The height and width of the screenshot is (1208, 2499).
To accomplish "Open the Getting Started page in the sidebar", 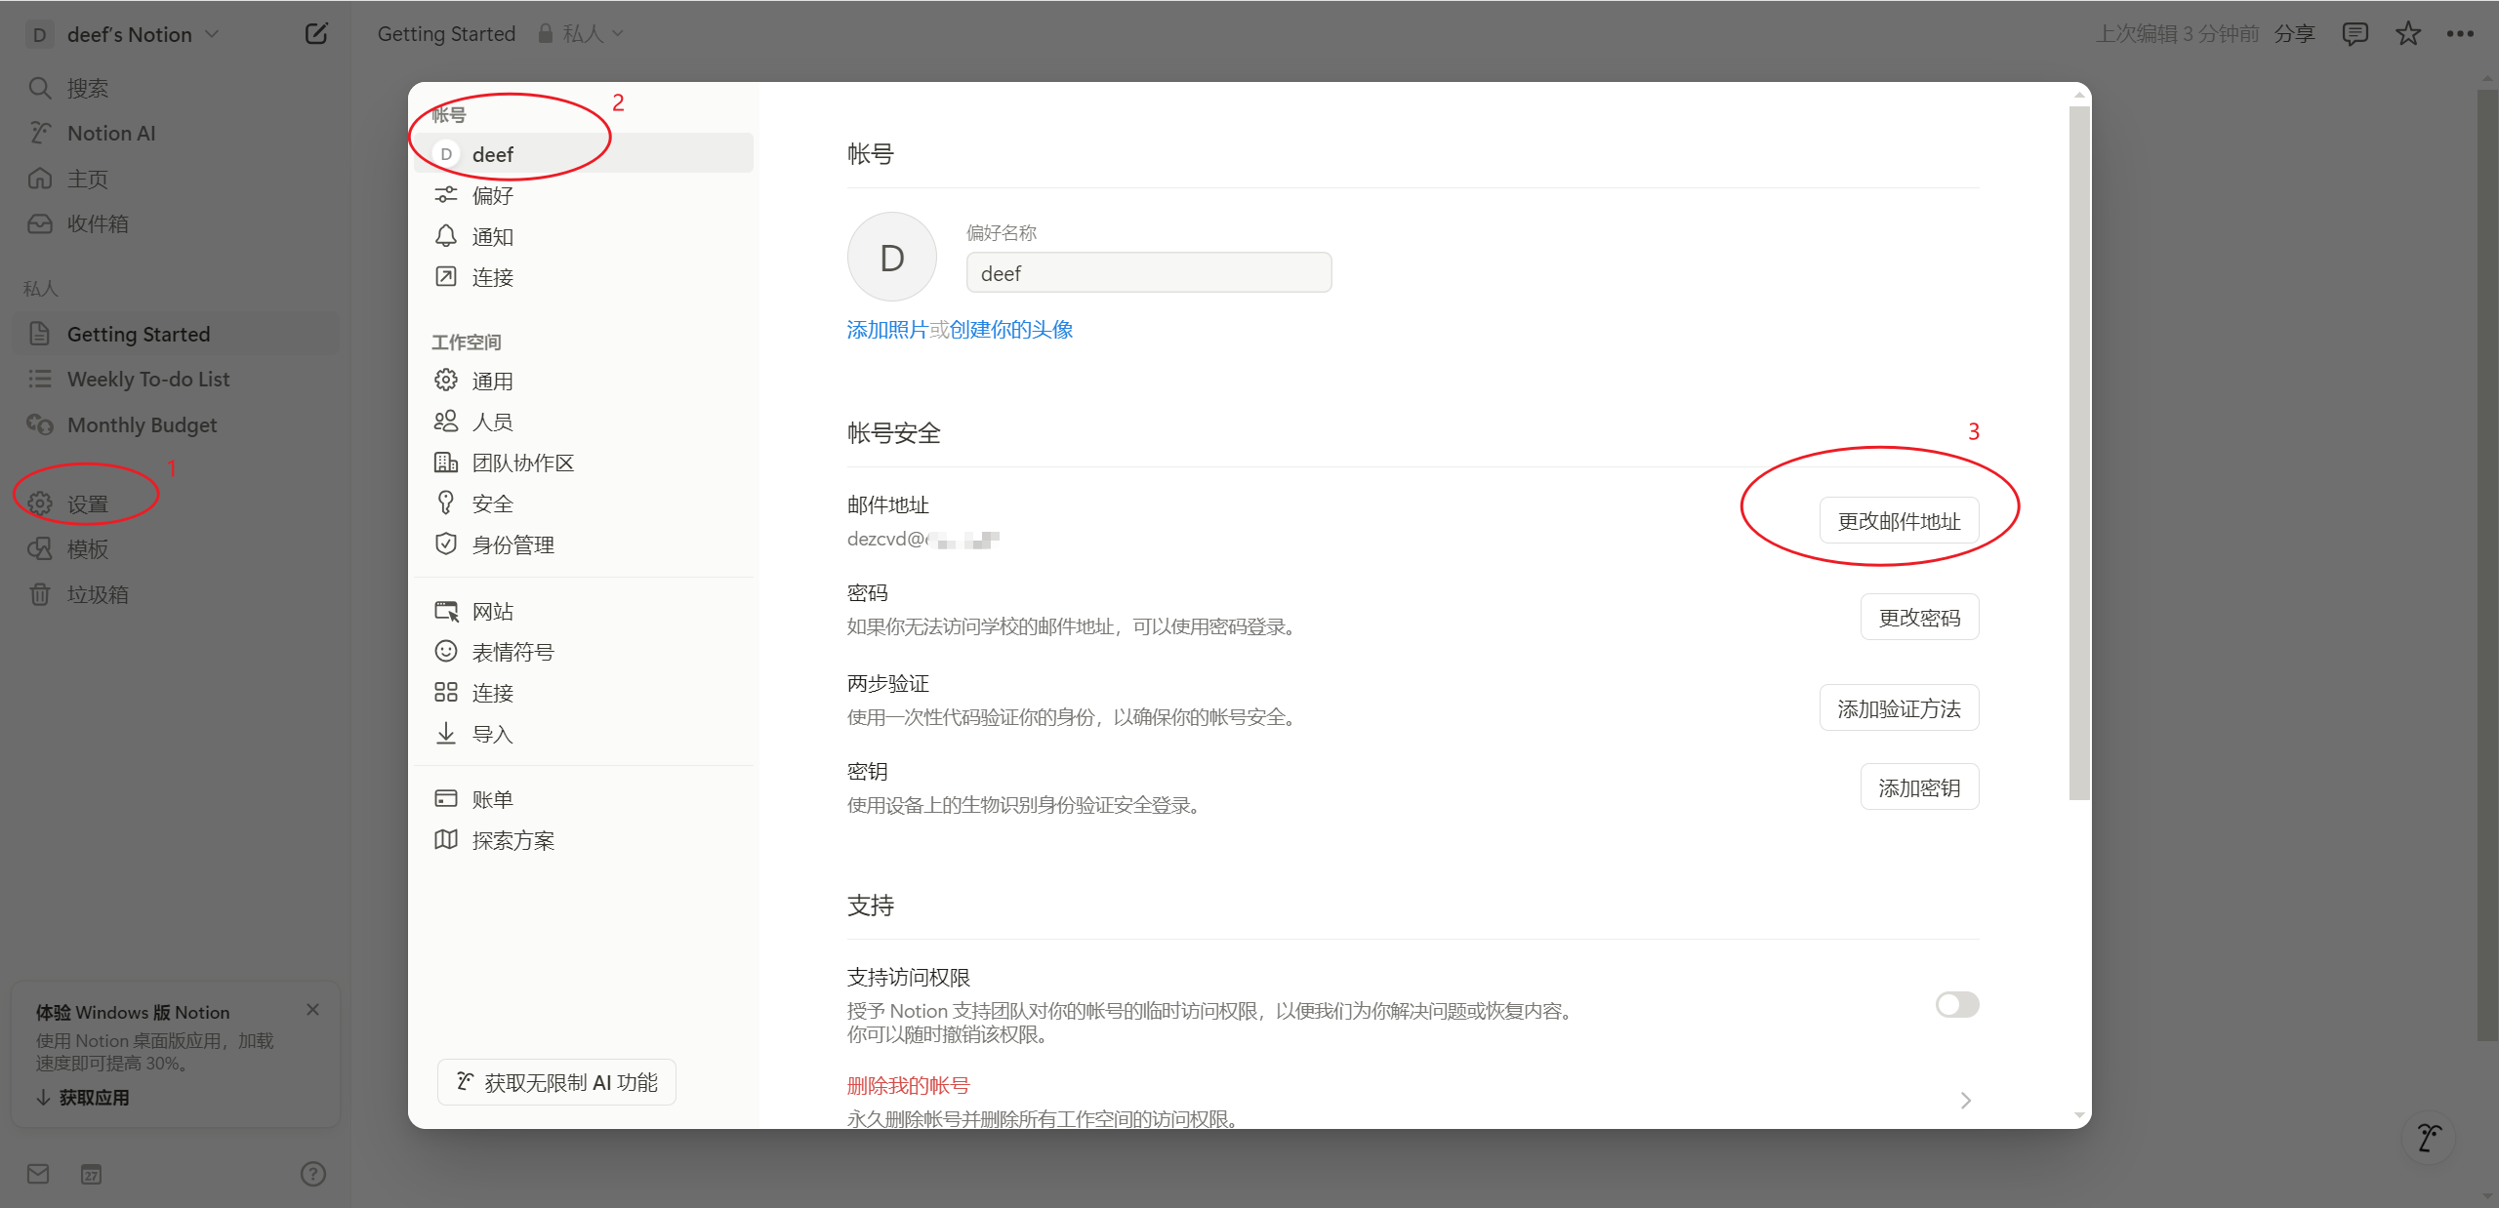I will tap(176, 334).
